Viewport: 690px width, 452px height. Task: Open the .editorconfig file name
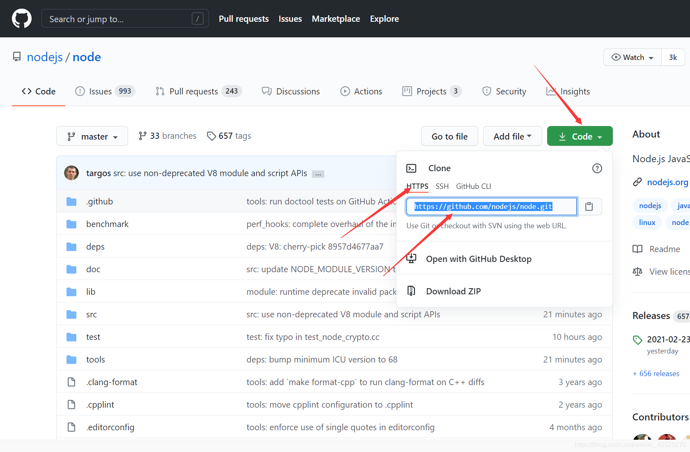pos(110,427)
